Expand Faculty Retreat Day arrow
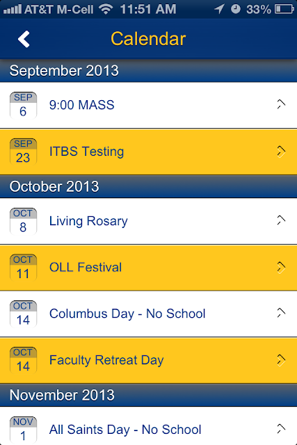The height and width of the screenshot is (445, 297). tap(281, 360)
